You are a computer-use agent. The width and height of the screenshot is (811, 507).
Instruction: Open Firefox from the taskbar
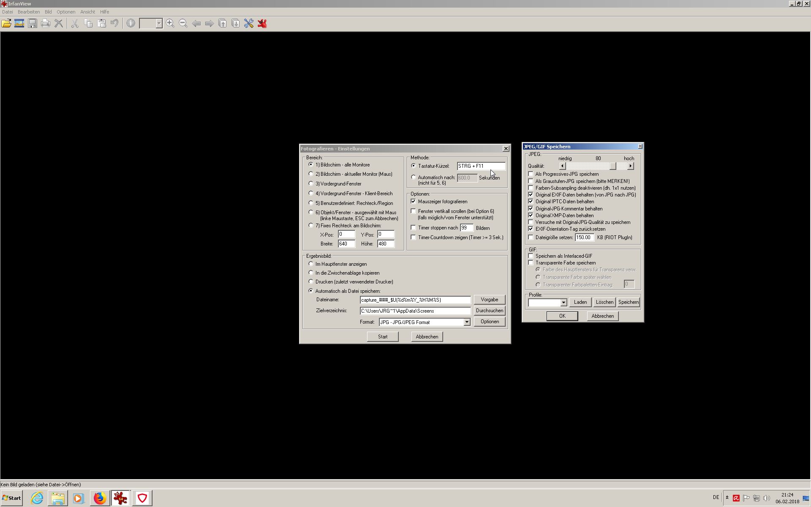pos(100,498)
